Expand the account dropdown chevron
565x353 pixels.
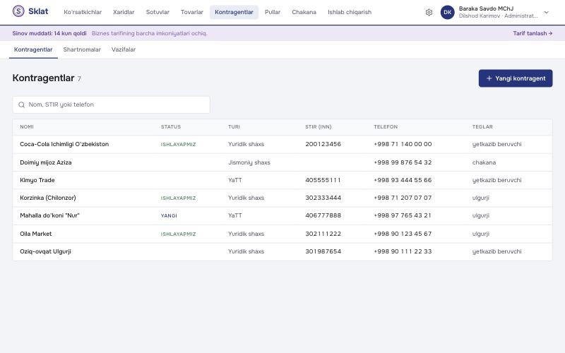pos(546,12)
